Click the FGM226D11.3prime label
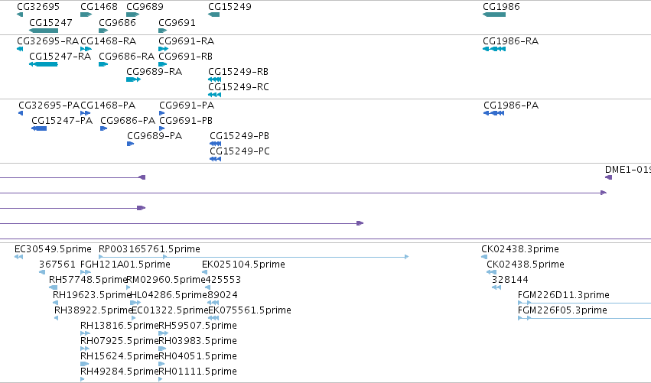651x383 pixels. (563, 295)
